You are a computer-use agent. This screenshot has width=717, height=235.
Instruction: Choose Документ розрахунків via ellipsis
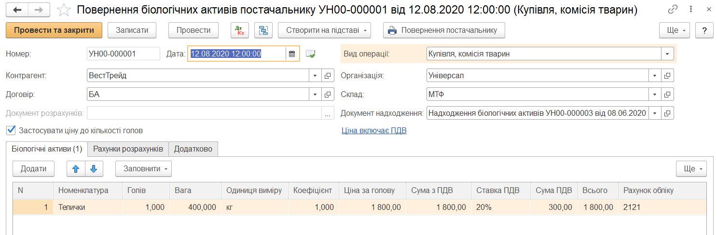328,113
